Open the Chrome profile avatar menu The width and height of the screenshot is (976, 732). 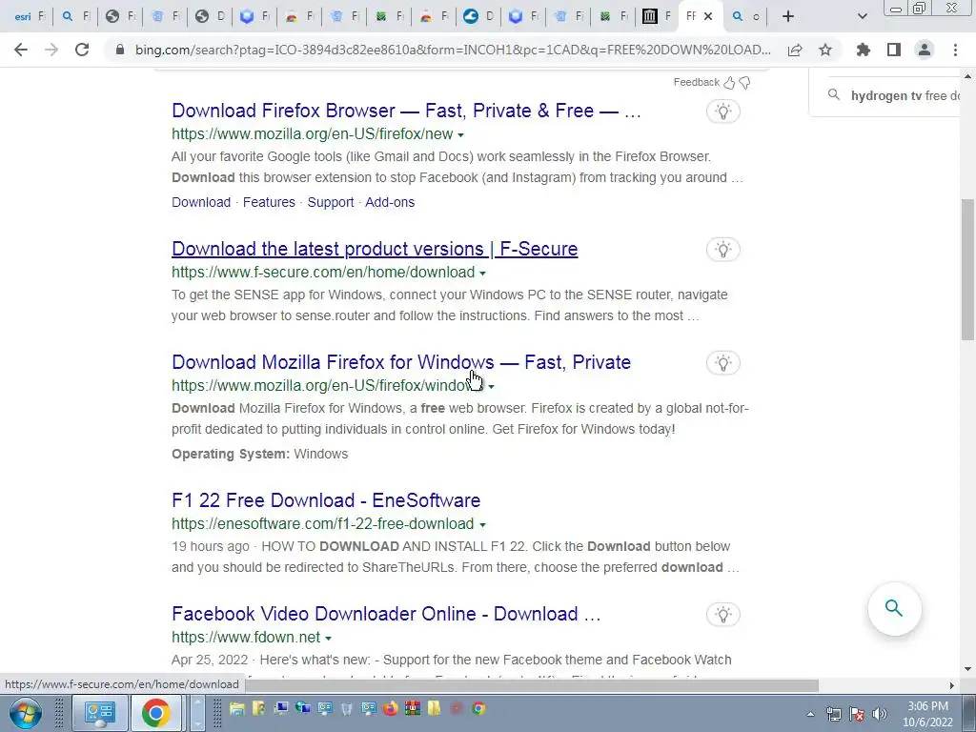[x=925, y=50]
